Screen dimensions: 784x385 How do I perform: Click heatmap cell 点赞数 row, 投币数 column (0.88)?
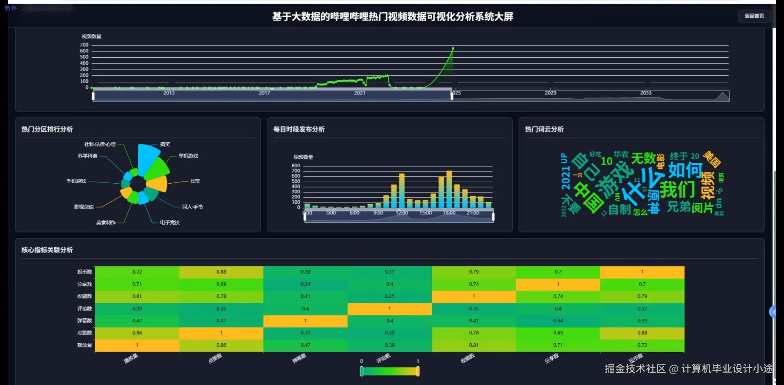pyautogui.click(x=642, y=333)
